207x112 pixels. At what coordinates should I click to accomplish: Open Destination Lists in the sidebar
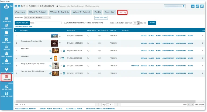[x=6, y=70]
